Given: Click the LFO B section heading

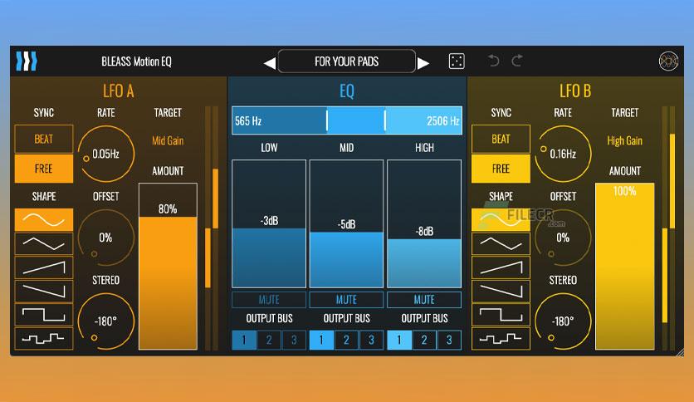Looking at the screenshot, I should [x=575, y=91].
